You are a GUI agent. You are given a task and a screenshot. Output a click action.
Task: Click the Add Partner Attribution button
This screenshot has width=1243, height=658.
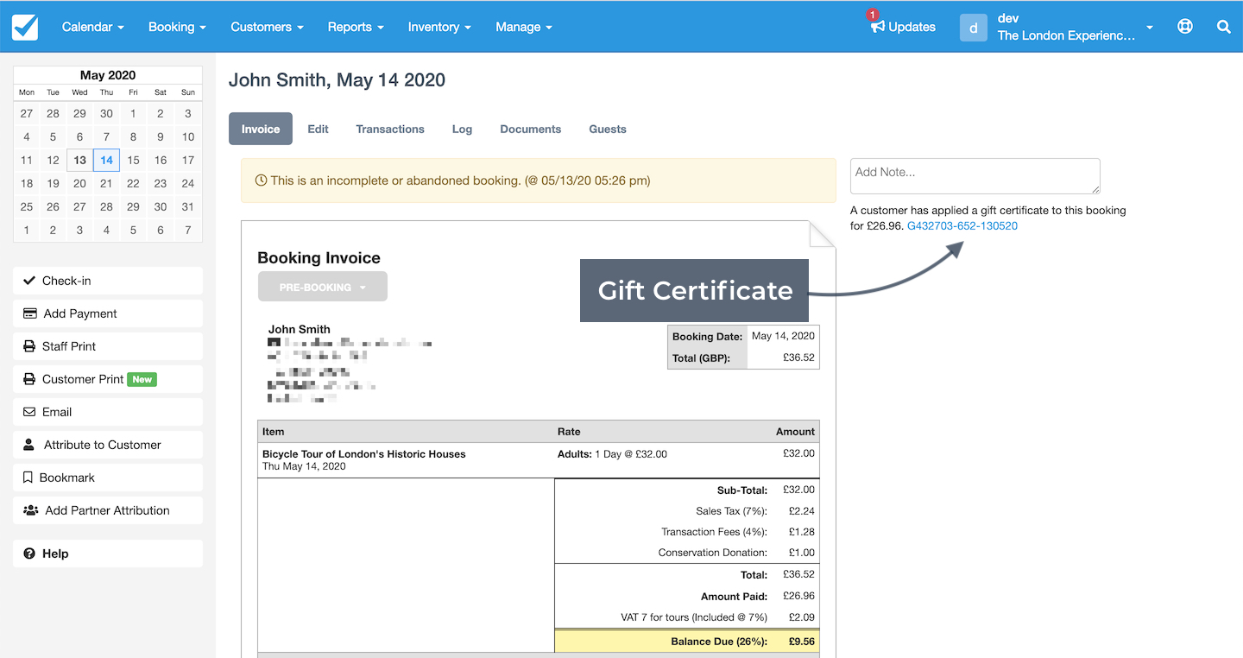pyautogui.click(x=108, y=510)
